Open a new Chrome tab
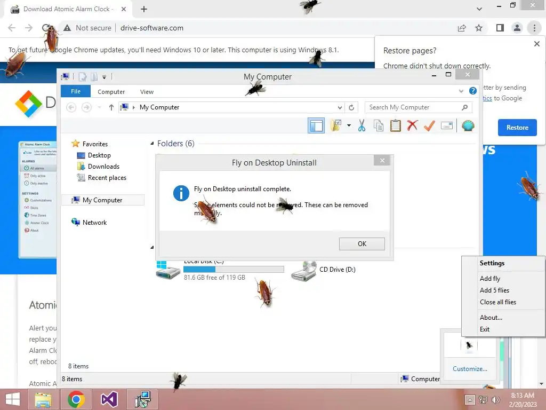This screenshot has height=410, width=546. pos(144,9)
